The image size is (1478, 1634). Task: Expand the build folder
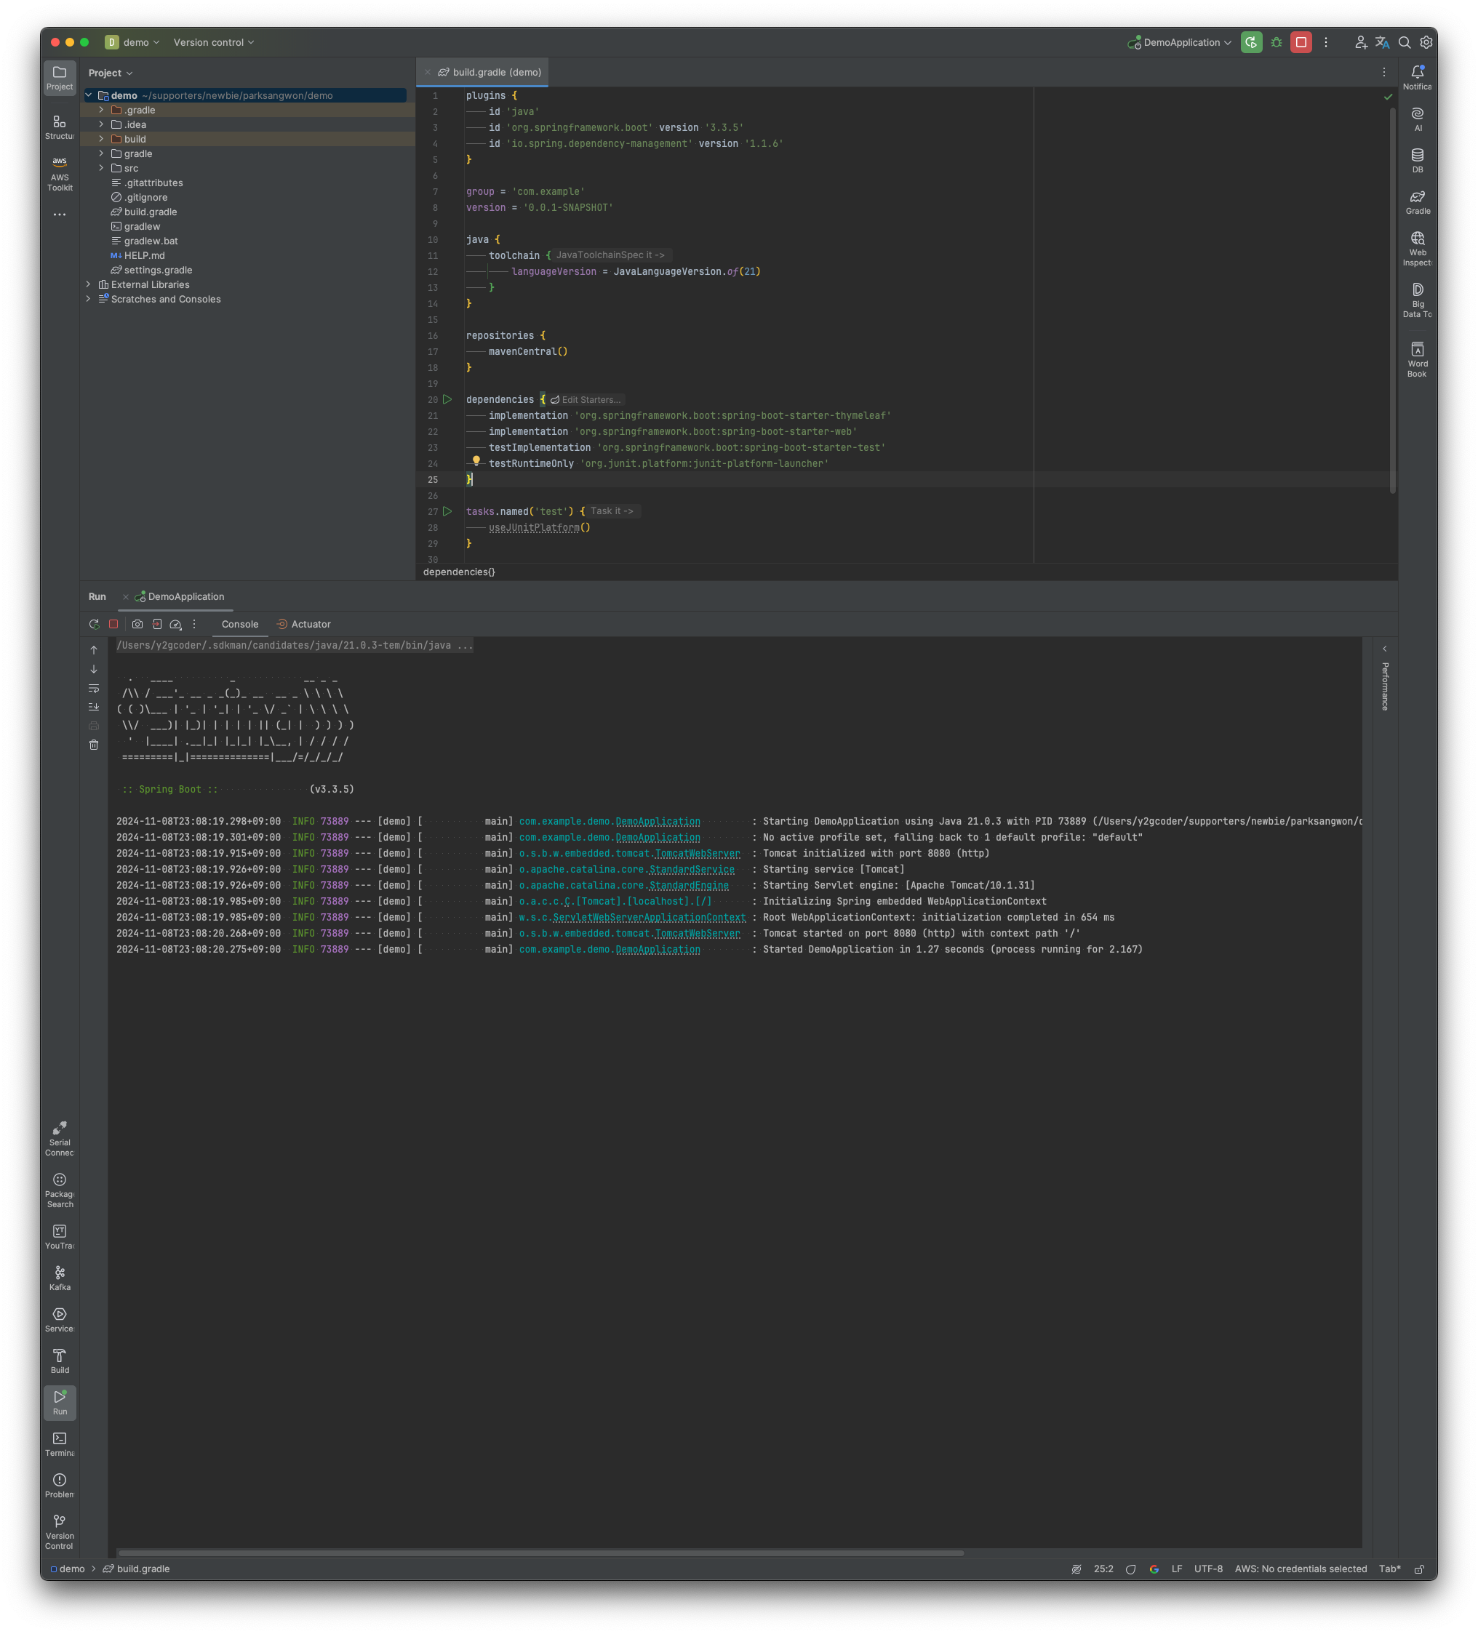100,140
